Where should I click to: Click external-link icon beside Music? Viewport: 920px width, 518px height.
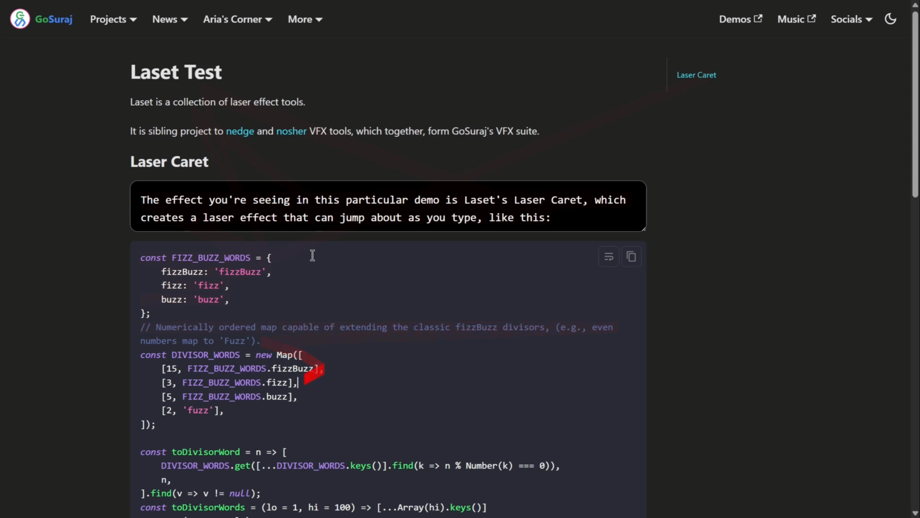811,18
